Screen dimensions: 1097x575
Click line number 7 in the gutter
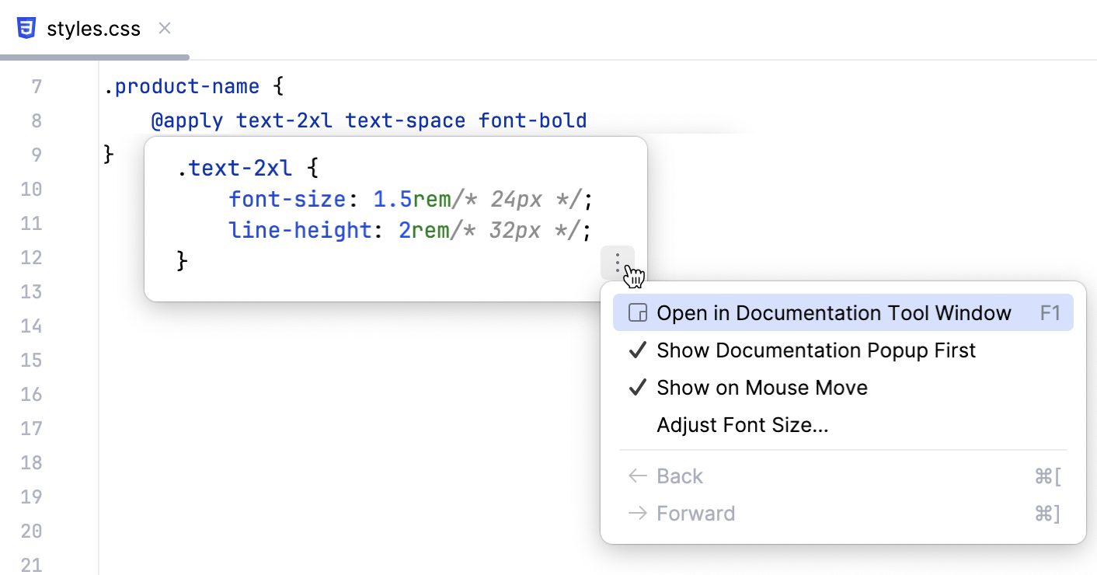click(37, 86)
